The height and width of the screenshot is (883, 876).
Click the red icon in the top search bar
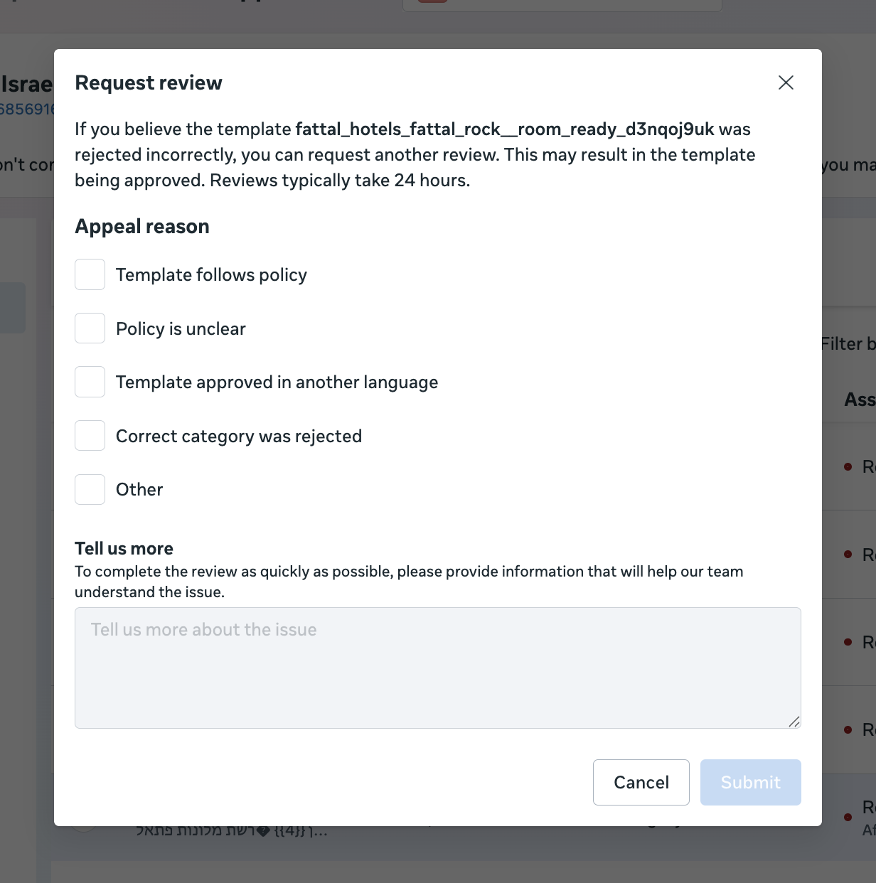tap(432, 1)
